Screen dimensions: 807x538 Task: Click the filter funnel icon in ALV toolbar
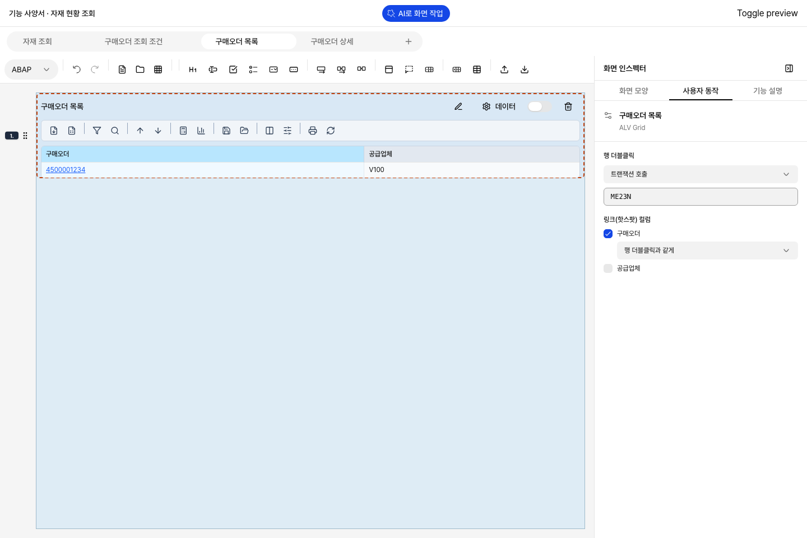(97, 131)
